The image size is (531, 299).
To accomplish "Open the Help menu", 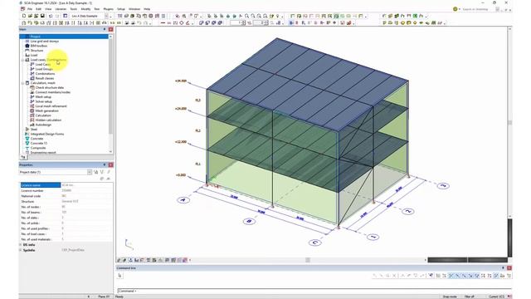I will tap(147, 9).
